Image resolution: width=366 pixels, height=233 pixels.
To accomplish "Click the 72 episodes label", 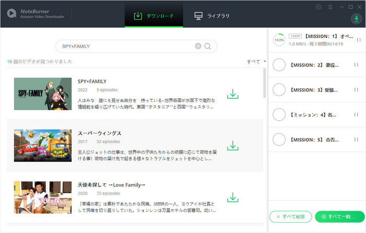I will 108,193.
